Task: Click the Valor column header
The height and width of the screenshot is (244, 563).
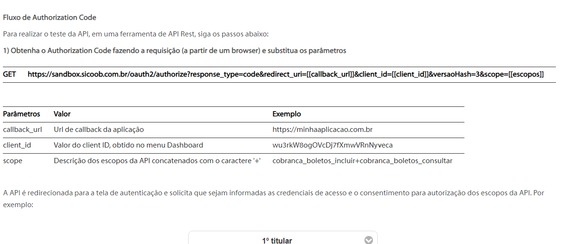Action: click(62, 114)
